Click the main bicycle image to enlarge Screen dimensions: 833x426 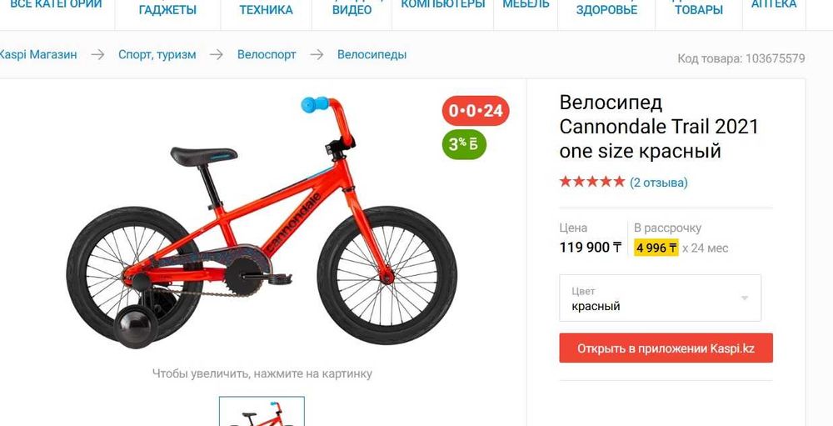click(x=262, y=223)
